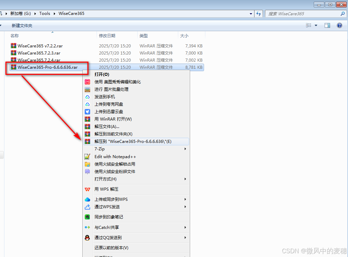Click the help question mark icon
This screenshot has width=348, height=257.
tap(339, 25)
